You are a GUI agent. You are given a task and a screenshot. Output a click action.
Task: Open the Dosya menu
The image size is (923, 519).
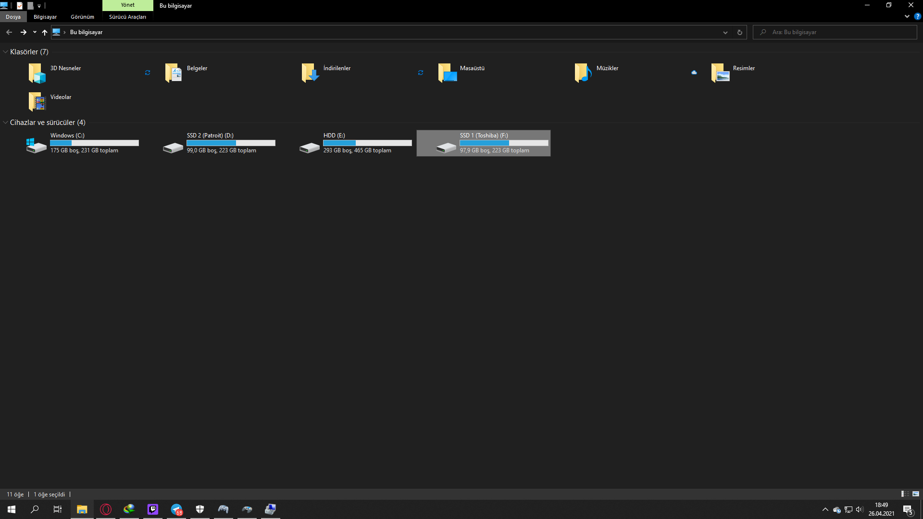13,17
